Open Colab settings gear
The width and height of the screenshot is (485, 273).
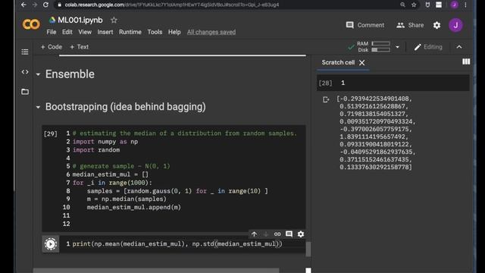(x=436, y=25)
